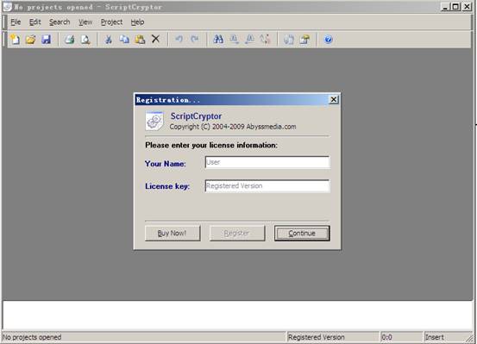Click the Copy toolbar icon

coord(124,40)
